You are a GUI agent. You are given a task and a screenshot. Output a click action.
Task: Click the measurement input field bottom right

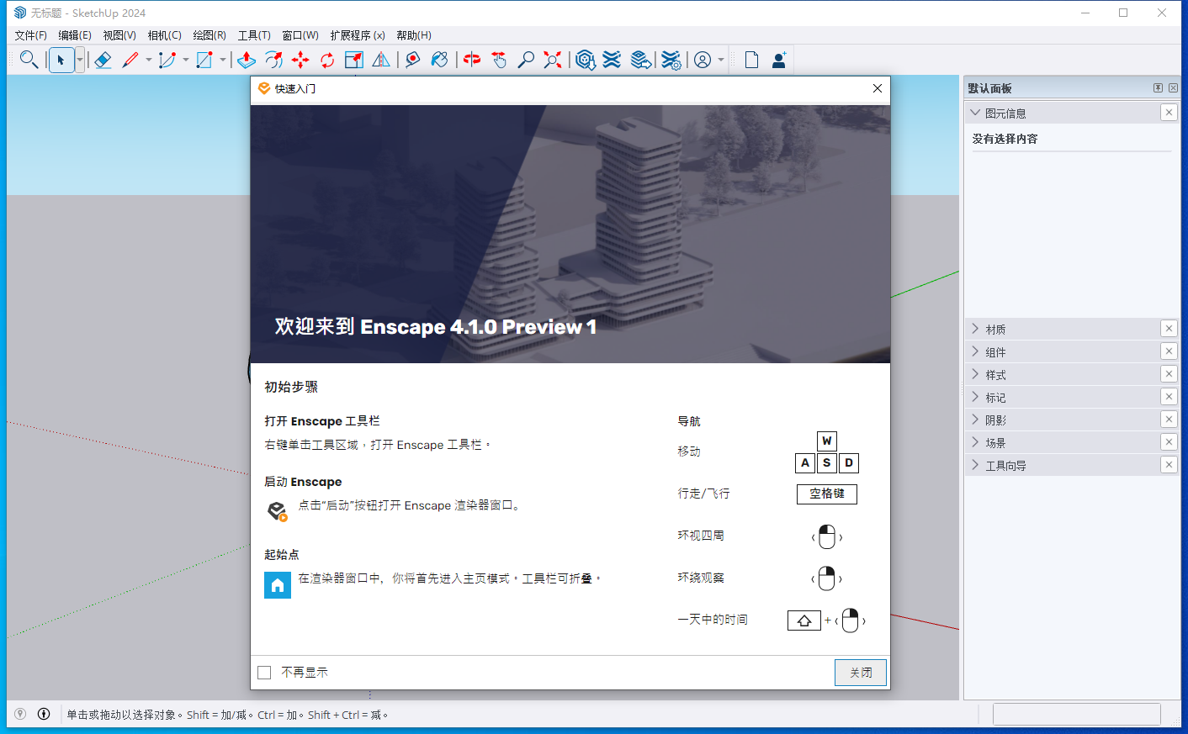point(1077,714)
